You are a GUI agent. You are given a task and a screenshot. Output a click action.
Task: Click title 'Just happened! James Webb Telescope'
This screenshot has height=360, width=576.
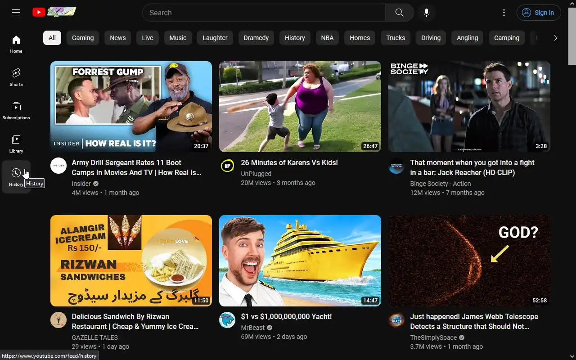[x=474, y=321]
